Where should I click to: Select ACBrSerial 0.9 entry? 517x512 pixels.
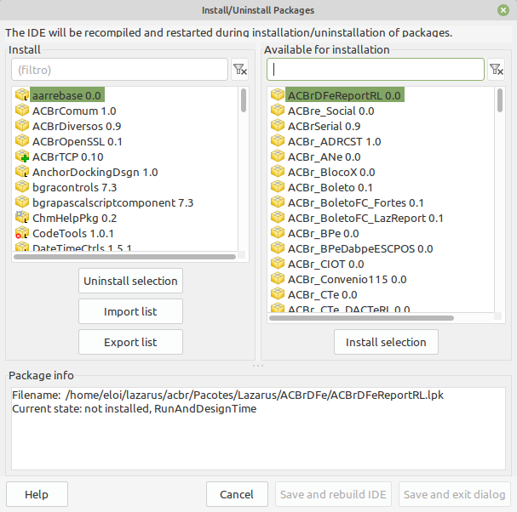325,126
